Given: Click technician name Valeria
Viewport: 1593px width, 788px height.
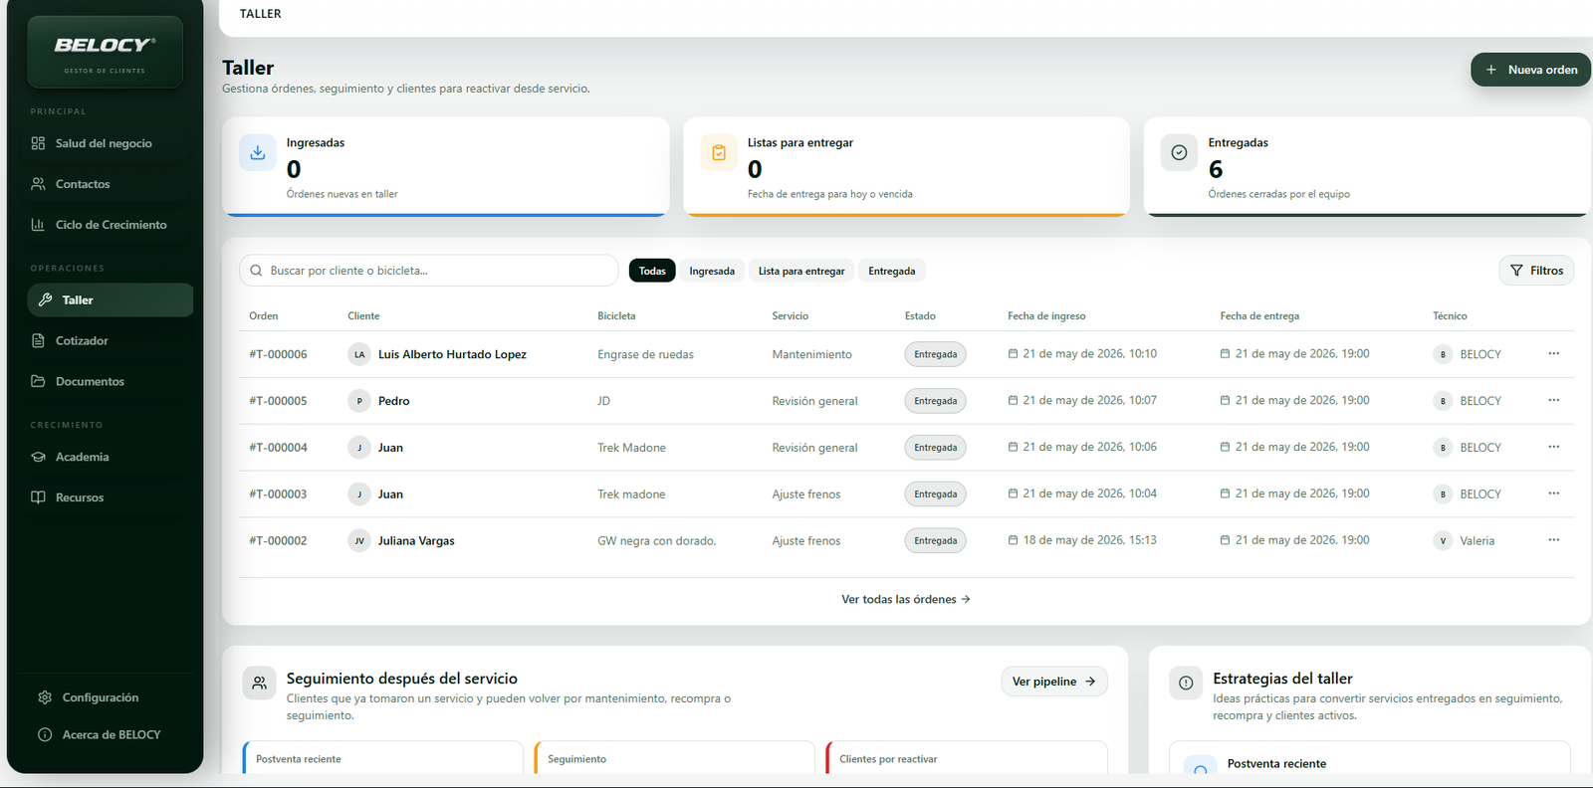Looking at the screenshot, I should 1477,541.
